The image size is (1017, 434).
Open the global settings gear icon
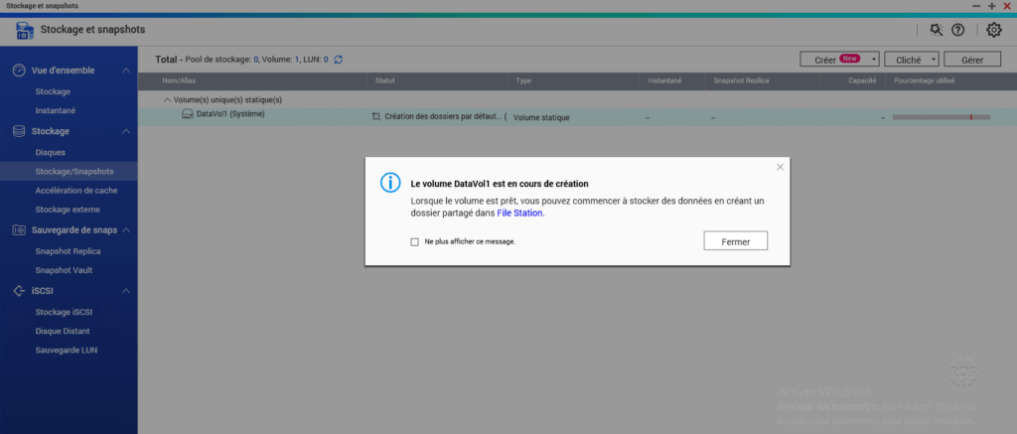pos(993,31)
